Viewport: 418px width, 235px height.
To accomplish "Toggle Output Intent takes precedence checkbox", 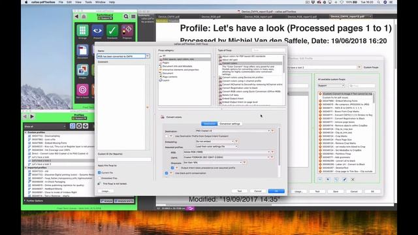I will coord(172,168).
